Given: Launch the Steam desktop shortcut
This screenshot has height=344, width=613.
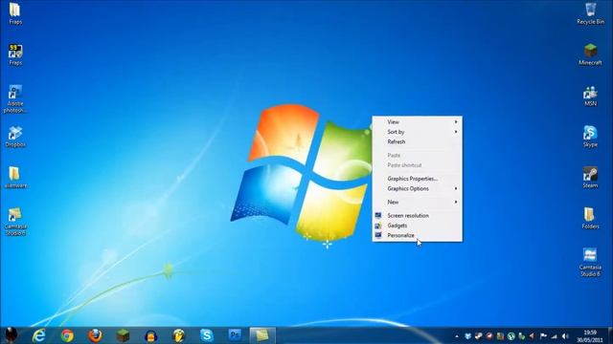Looking at the screenshot, I should point(590,178).
